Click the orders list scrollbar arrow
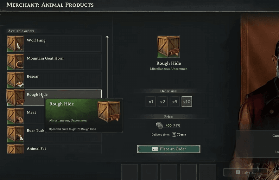279x180 pixels. click(x=107, y=38)
